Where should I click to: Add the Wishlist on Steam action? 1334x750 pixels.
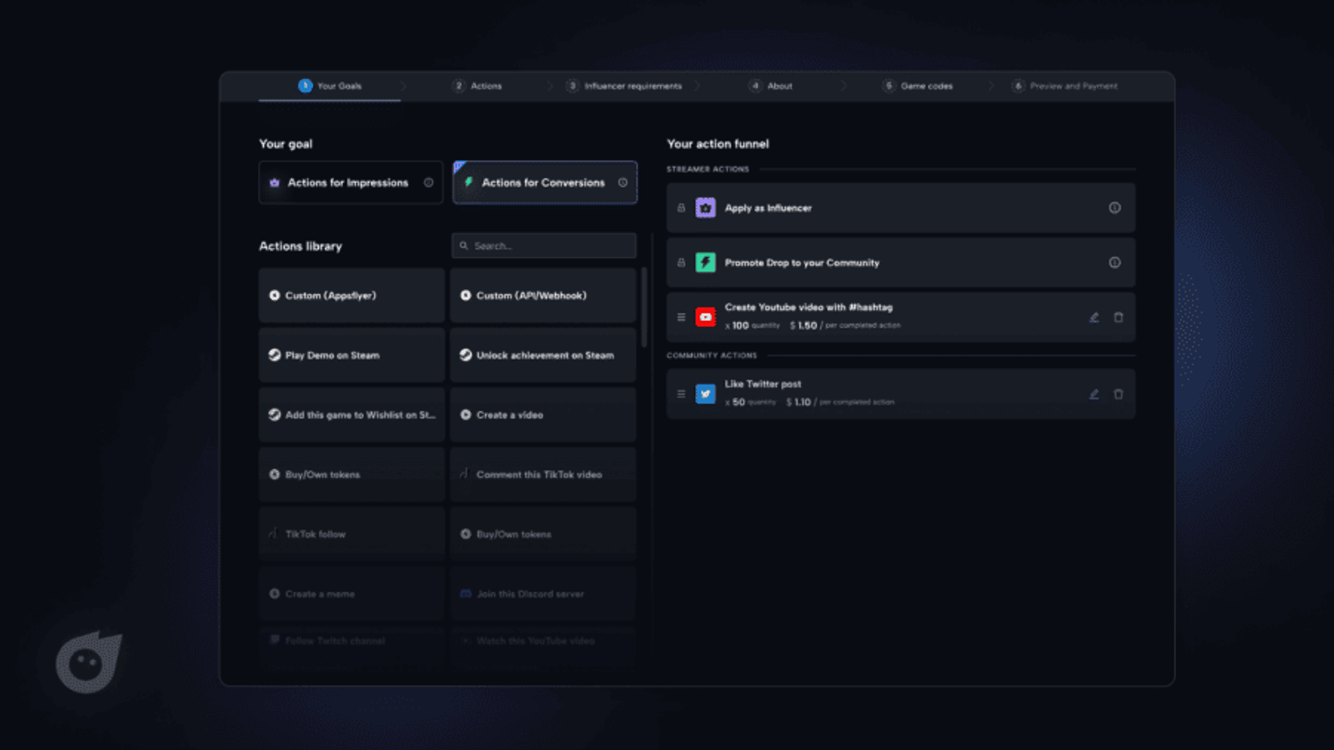tap(352, 415)
